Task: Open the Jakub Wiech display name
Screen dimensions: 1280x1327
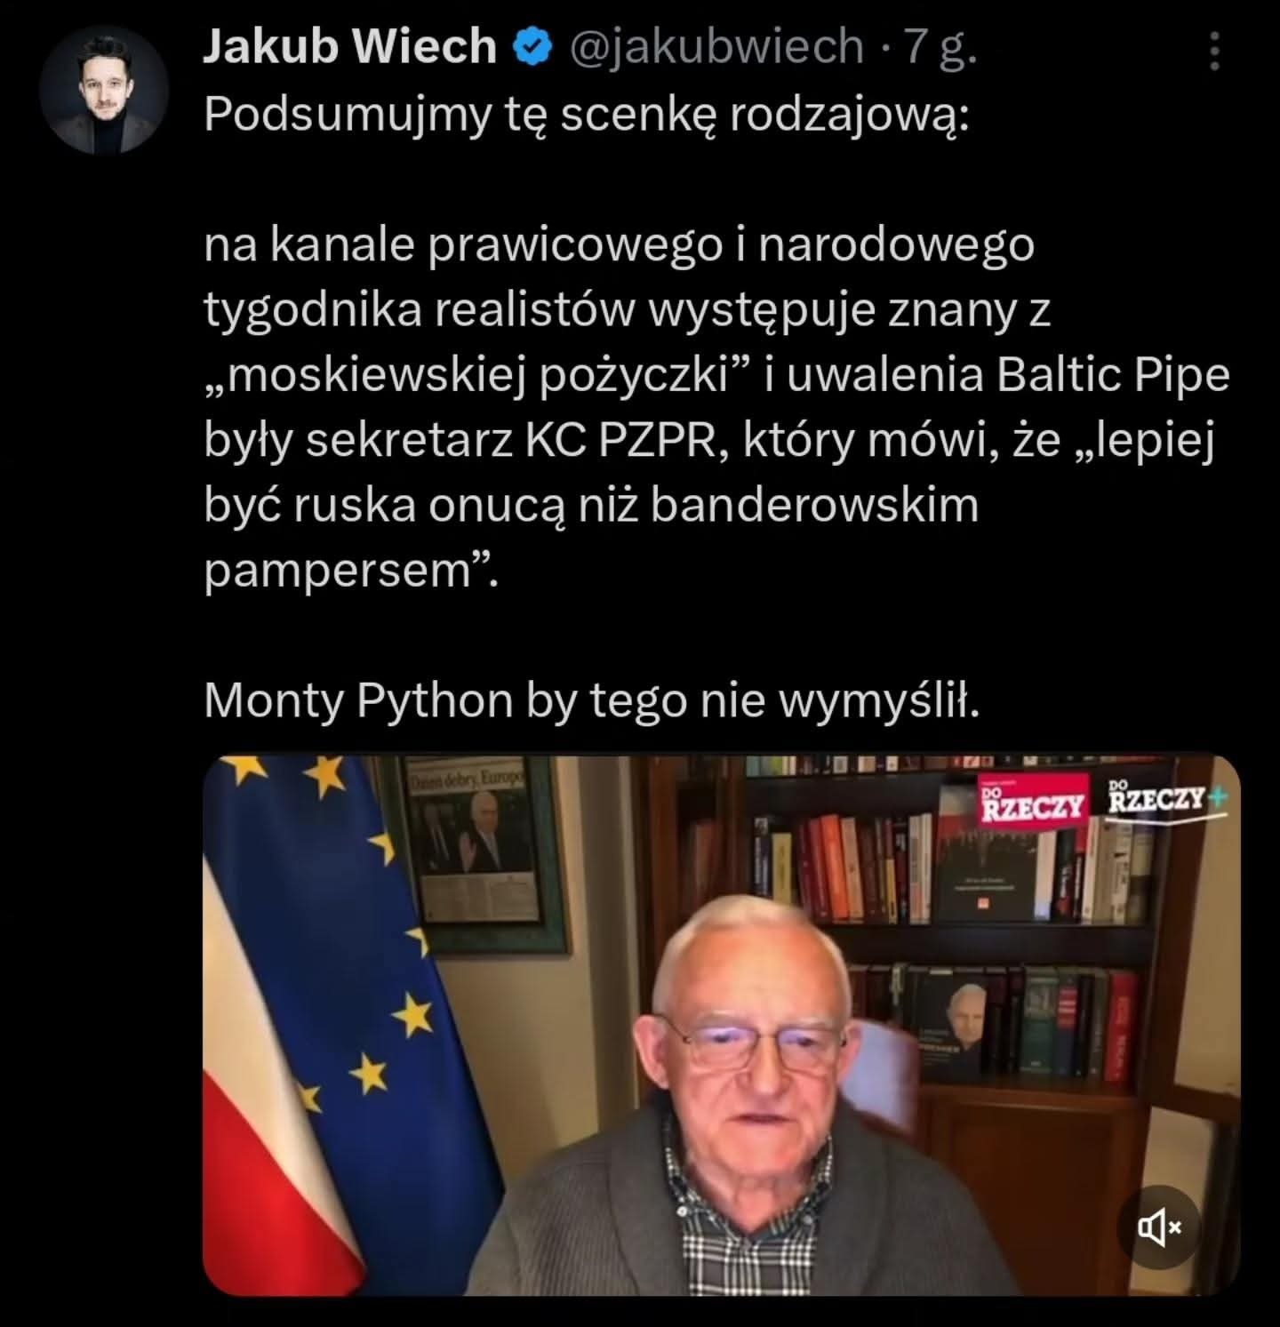Action: coord(349,46)
